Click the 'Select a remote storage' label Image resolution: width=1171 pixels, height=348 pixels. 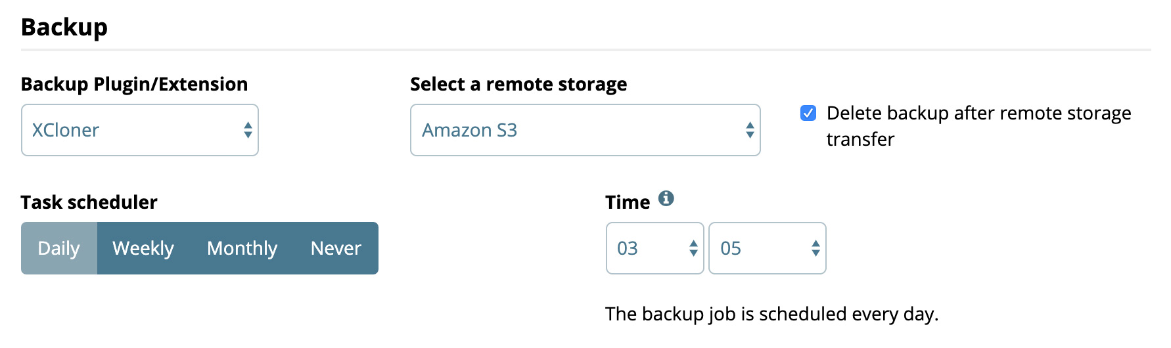click(518, 84)
